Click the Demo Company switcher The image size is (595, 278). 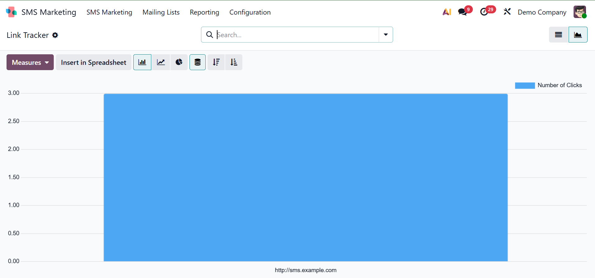click(542, 12)
